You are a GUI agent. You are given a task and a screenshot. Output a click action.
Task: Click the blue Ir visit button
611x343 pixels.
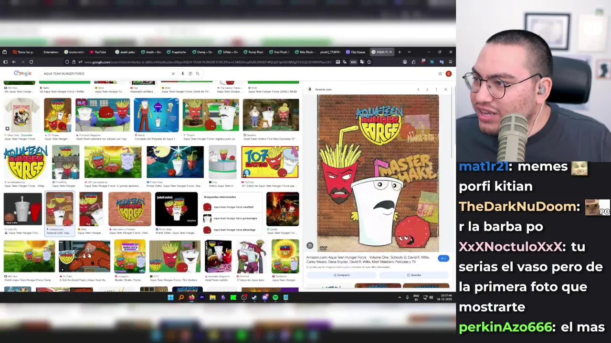(x=443, y=258)
